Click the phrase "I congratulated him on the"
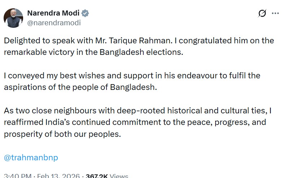The height and width of the screenshot is (178, 282). (x=224, y=40)
